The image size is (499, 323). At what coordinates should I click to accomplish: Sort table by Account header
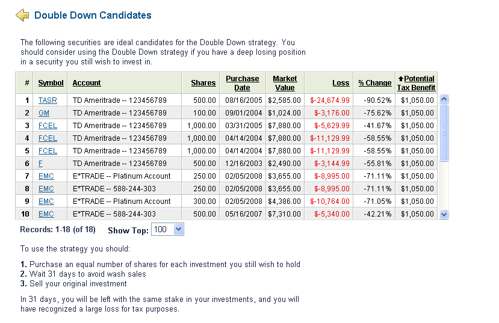(87, 83)
